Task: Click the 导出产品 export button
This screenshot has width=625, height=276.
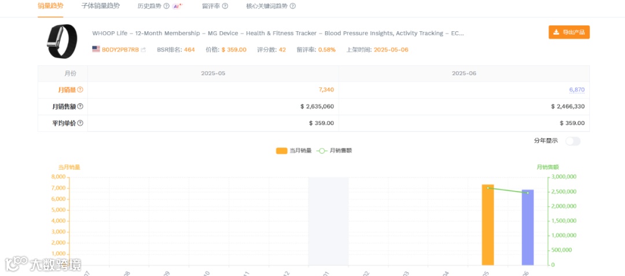Action: point(569,32)
